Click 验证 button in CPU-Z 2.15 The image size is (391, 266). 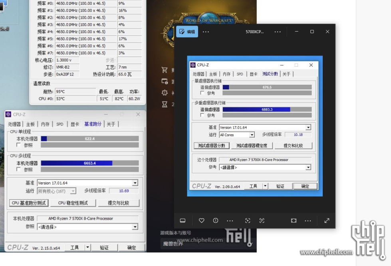point(104,248)
